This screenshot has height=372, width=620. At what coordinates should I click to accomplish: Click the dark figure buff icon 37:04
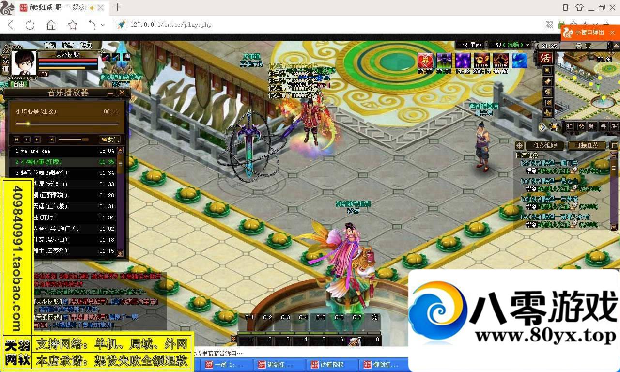point(444,60)
